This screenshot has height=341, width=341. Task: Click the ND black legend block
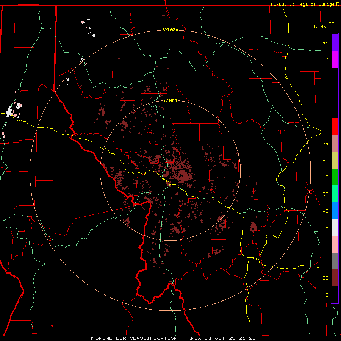(x=335, y=295)
